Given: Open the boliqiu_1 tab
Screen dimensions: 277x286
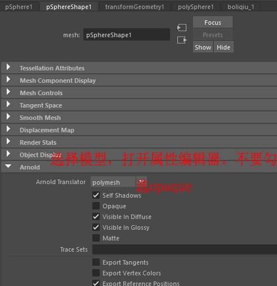Looking at the screenshot, I should coord(241,7).
